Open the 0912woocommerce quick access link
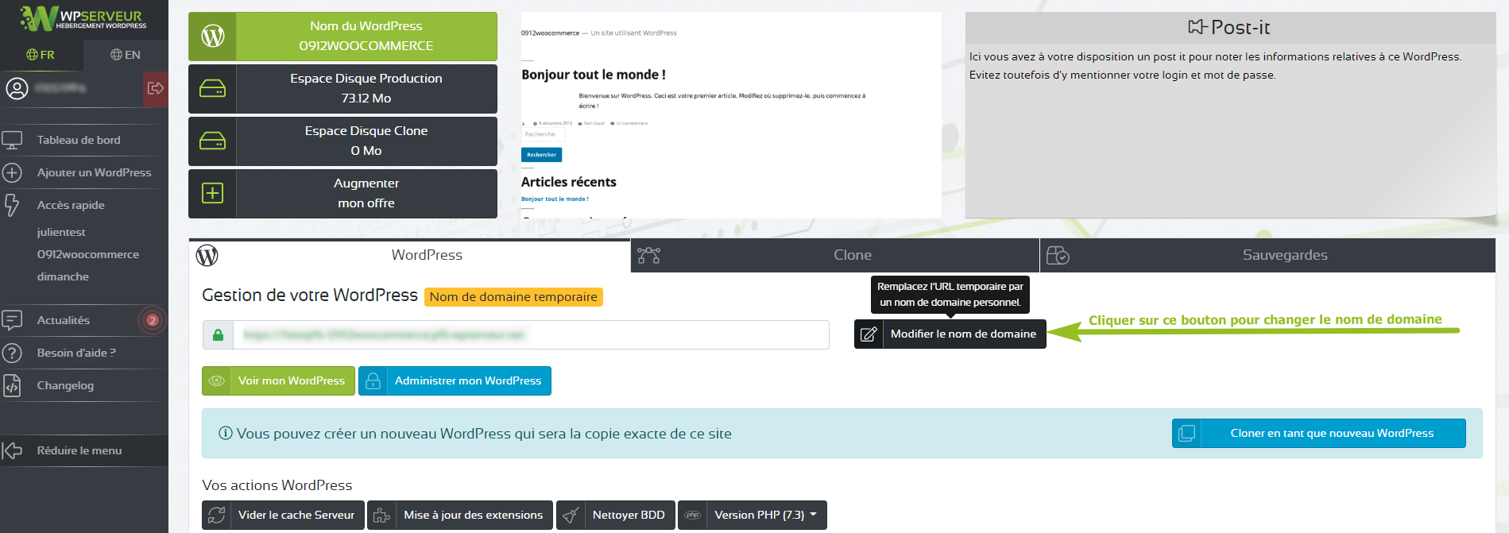The width and height of the screenshot is (1509, 533). (x=87, y=254)
